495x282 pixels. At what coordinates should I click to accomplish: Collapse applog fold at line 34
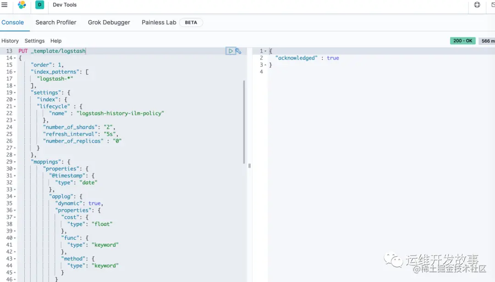pos(15,196)
